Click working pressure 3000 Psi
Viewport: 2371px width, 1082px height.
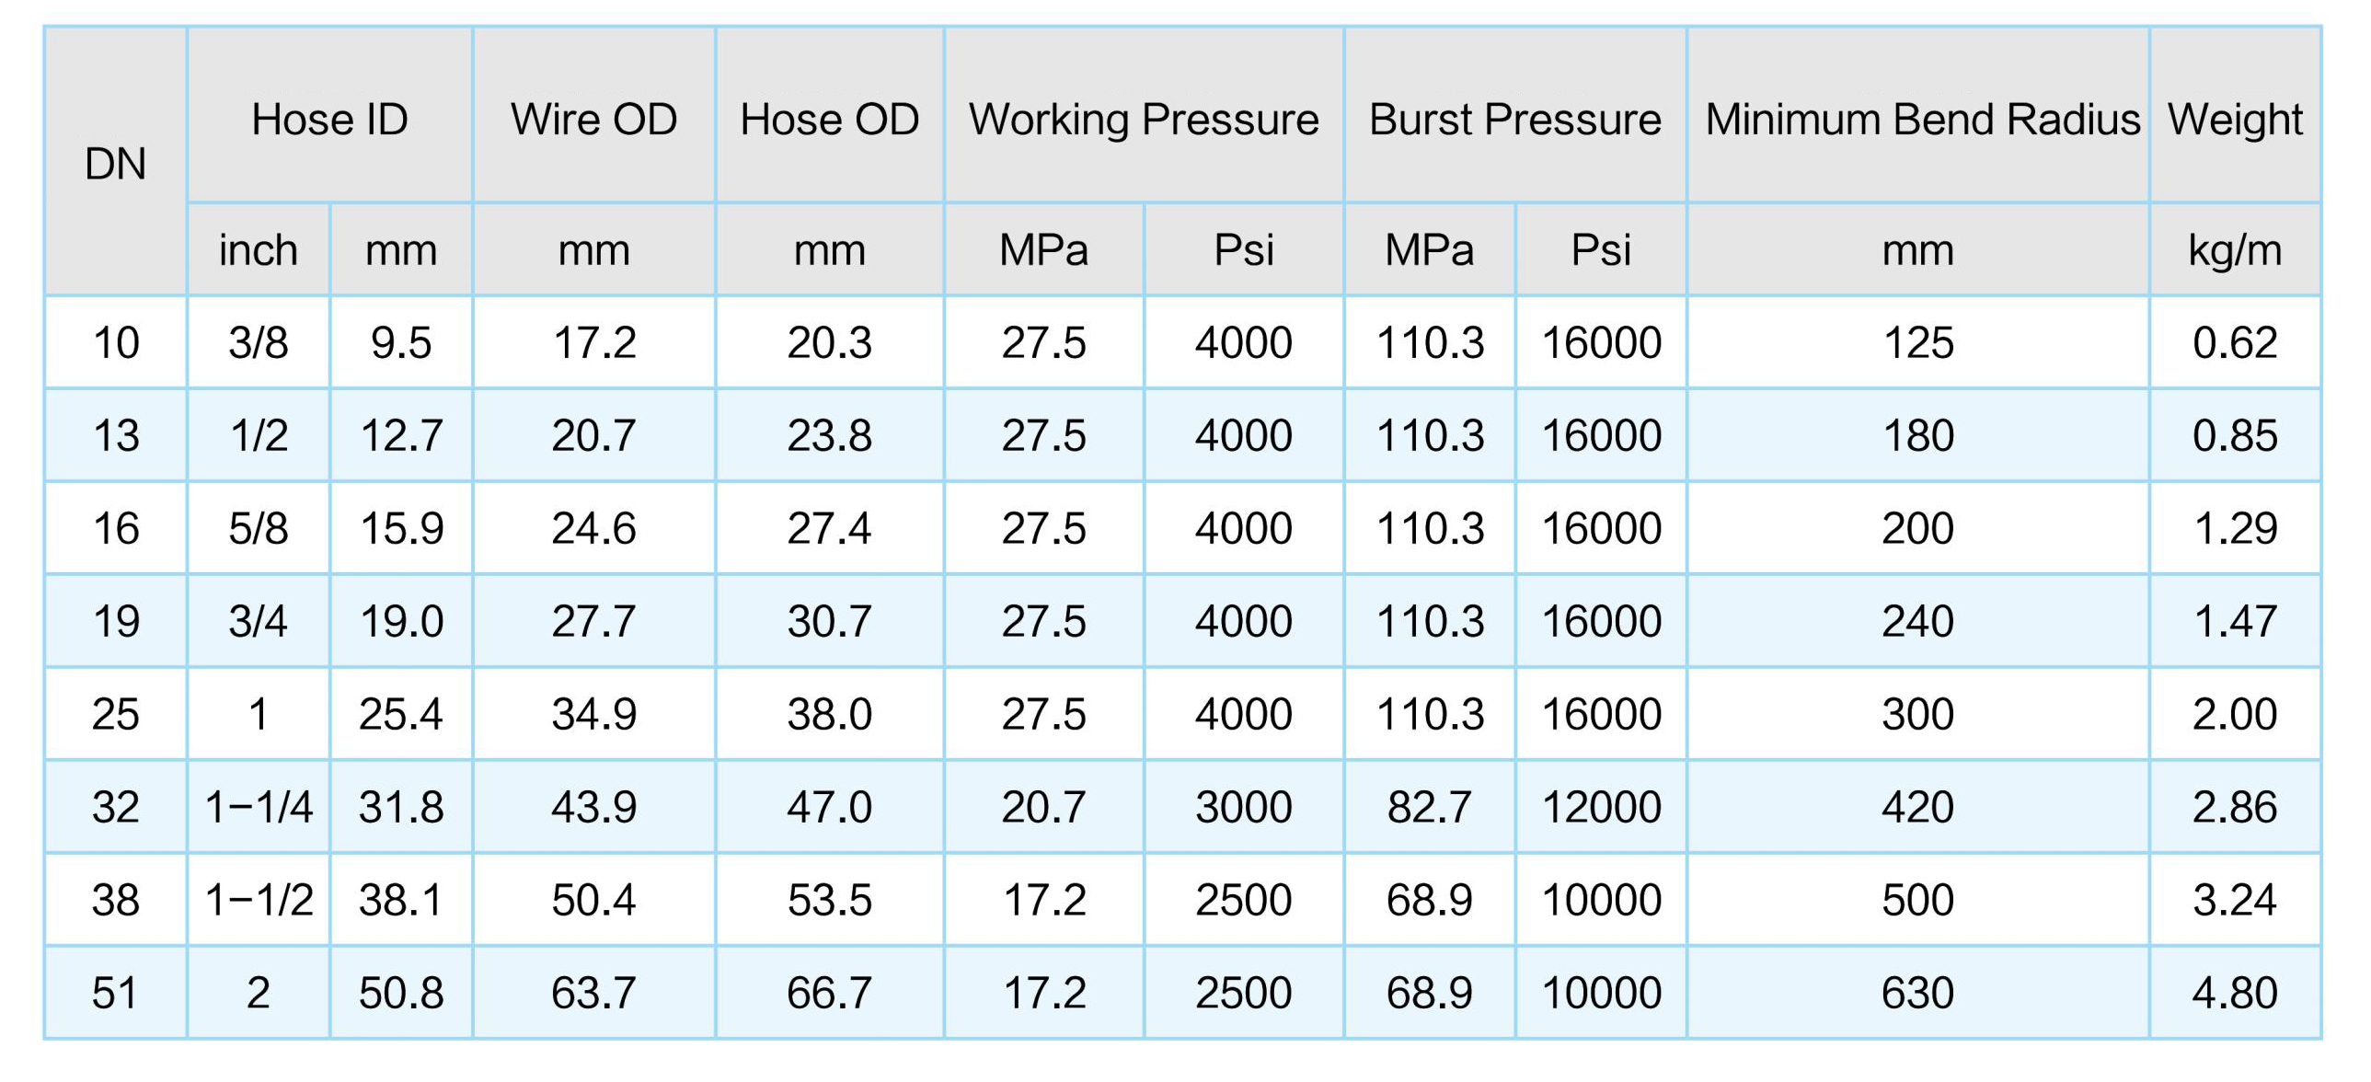(x=1244, y=807)
